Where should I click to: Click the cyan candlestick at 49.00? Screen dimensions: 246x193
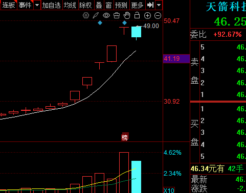(136, 32)
